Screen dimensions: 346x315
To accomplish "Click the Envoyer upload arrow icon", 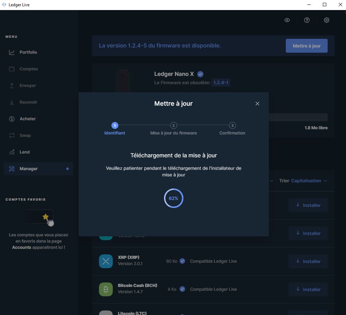I will point(12,86).
